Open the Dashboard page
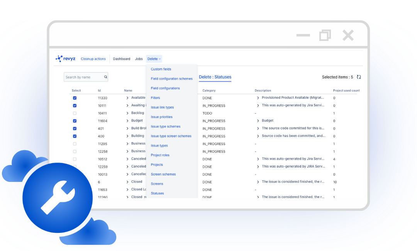This screenshot has width=417, height=251. point(122,59)
